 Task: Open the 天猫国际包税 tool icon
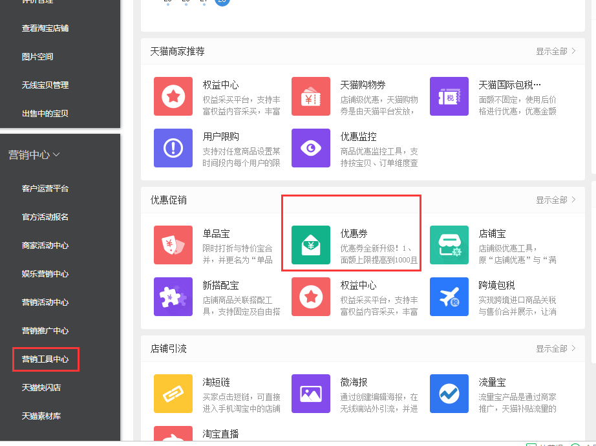[449, 96]
